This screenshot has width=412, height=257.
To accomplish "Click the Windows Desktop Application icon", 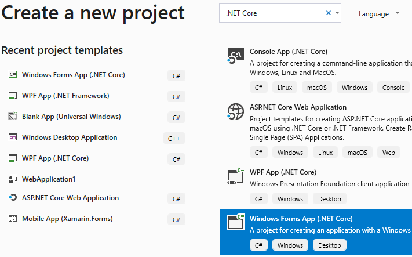I will coord(13,137).
